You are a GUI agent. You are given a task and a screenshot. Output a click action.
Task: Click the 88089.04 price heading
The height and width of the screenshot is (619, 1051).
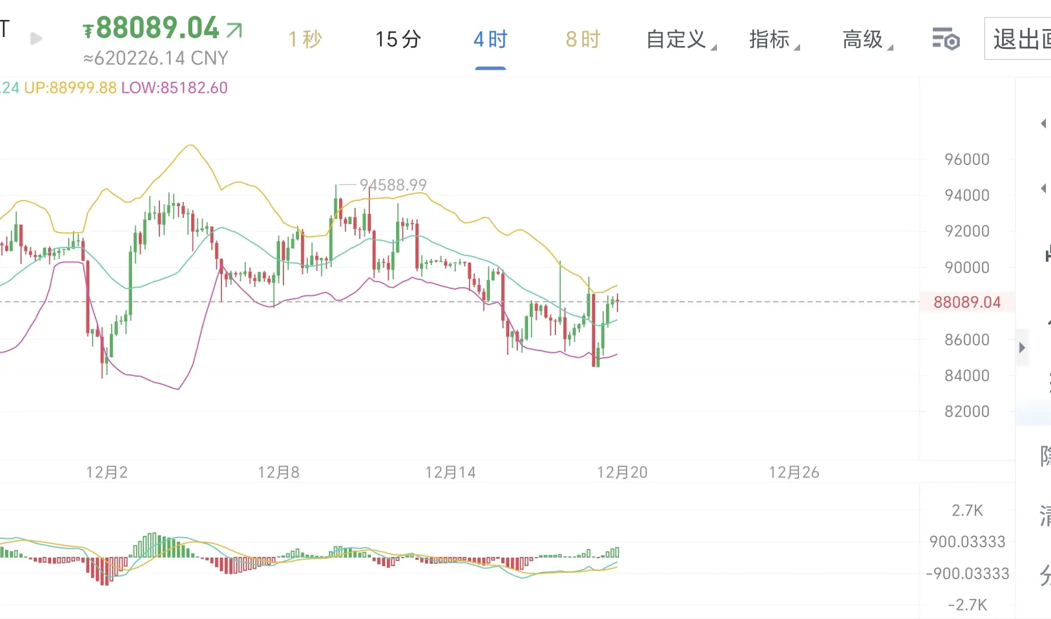(157, 28)
